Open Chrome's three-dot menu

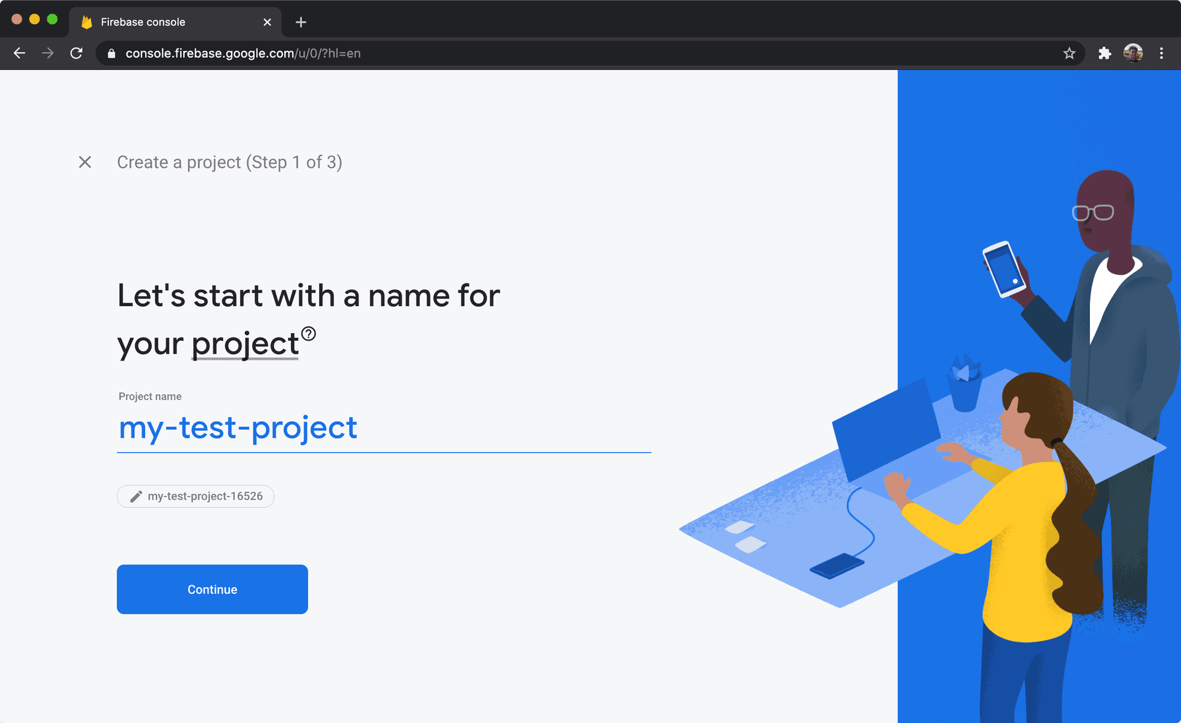(1161, 53)
